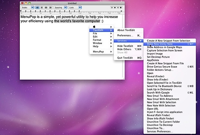
Task: Choose New Note With Selection
Action: (x=170, y=105)
